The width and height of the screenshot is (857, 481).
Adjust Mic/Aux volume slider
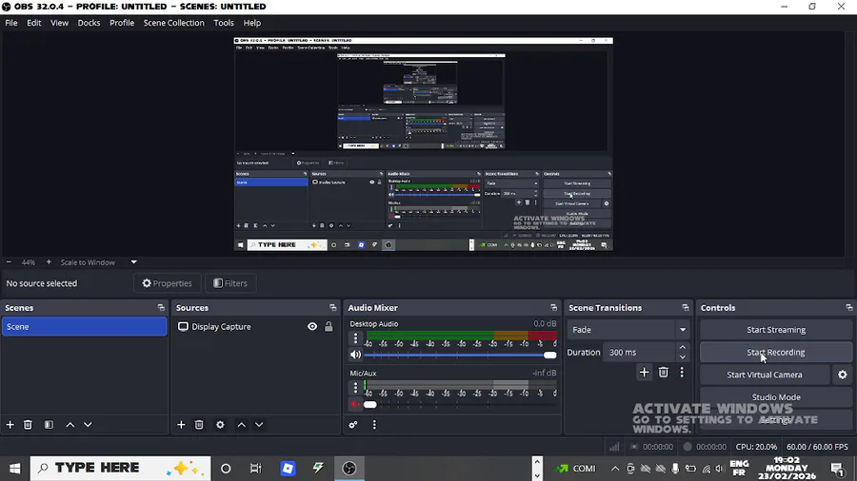point(460,405)
